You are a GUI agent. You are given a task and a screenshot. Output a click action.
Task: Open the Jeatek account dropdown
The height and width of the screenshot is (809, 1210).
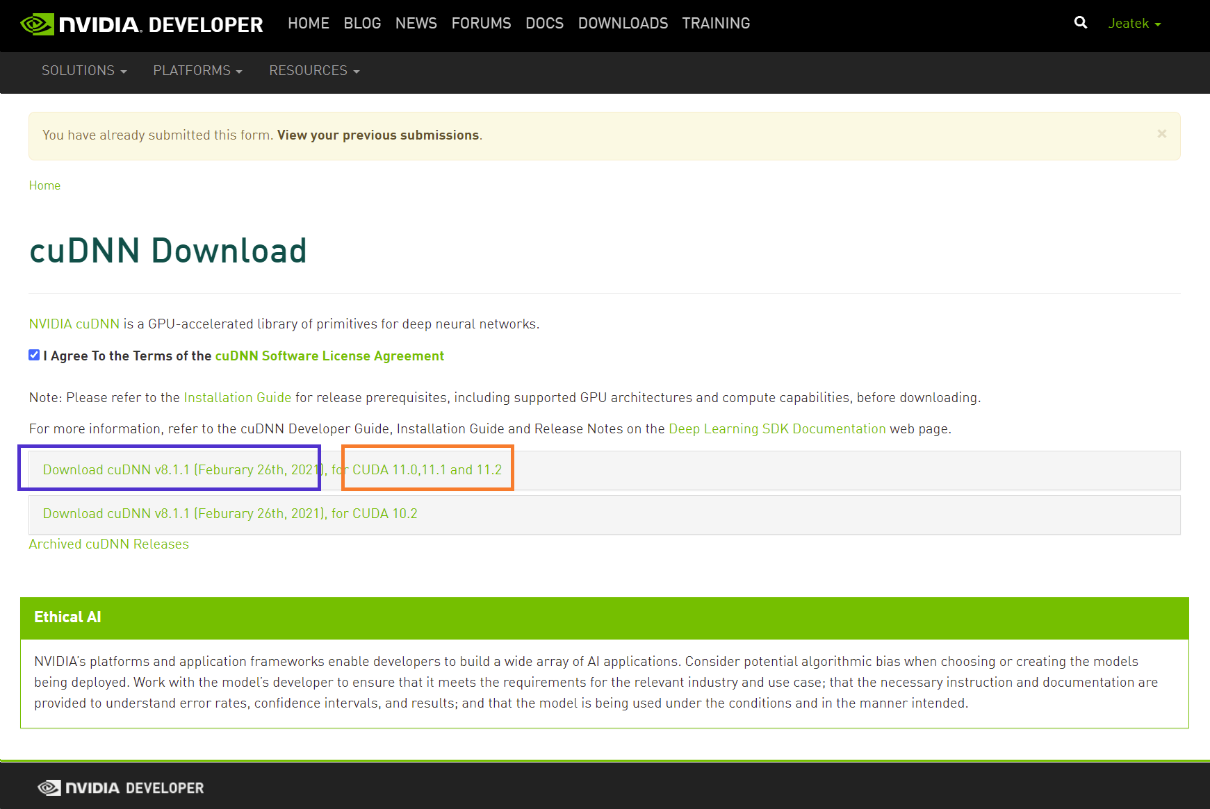click(x=1134, y=24)
